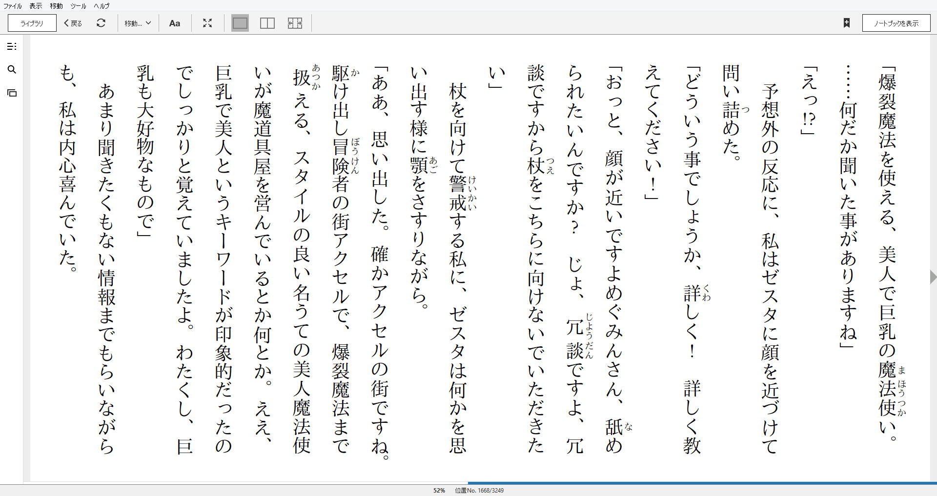The height and width of the screenshot is (496, 937).
Task: Open the Aa font settings
Action: 174,23
